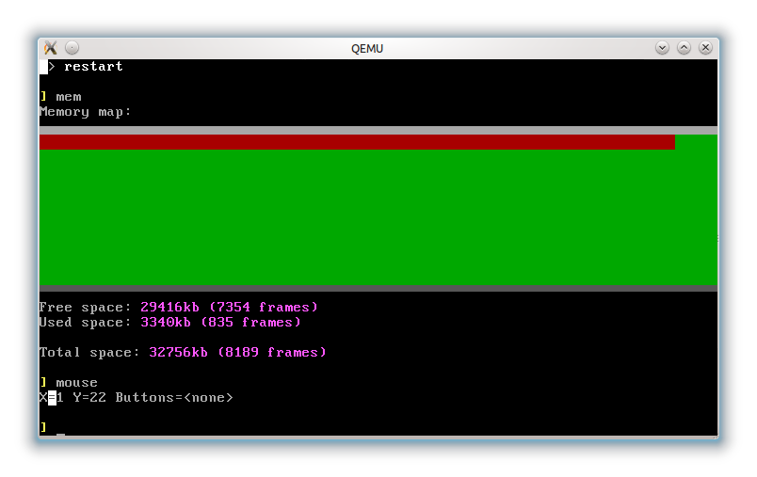Maximize the QEMU window

684,48
